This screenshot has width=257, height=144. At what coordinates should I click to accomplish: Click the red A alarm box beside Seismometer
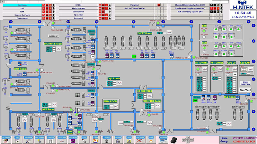pos(100,12)
